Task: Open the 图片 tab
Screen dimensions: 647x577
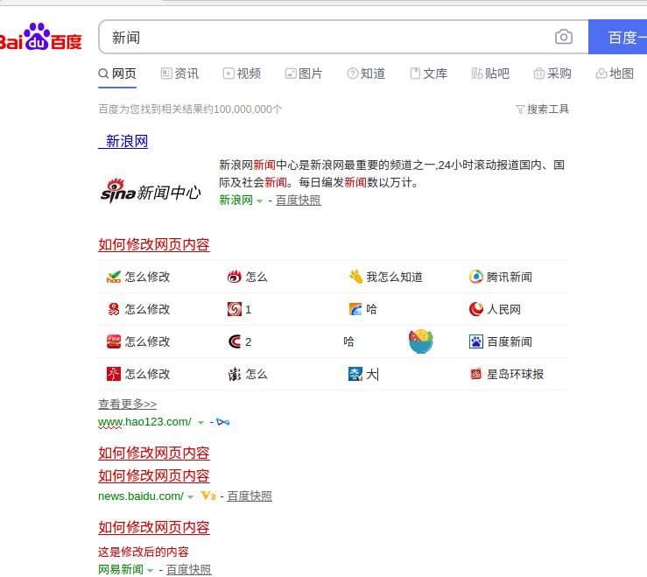Action: [x=304, y=74]
